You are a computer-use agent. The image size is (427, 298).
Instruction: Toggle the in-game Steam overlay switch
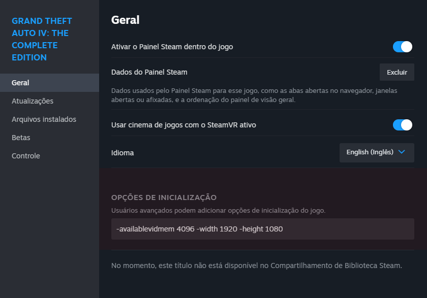(402, 47)
